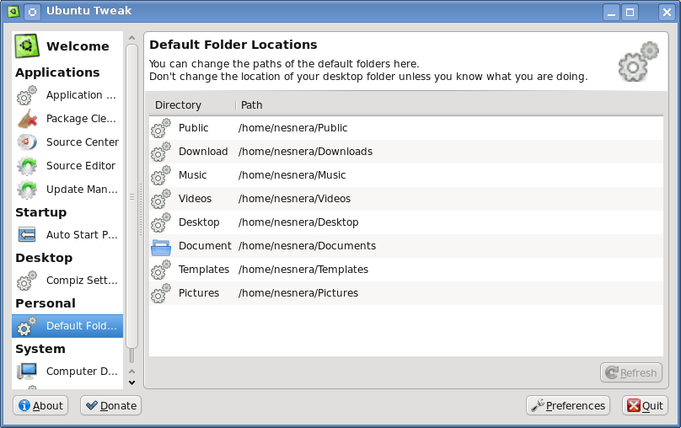Quit Ubuntu Tweak with Quit button
The height and width of the screenshot is (428, 681).
click(645, 405)
